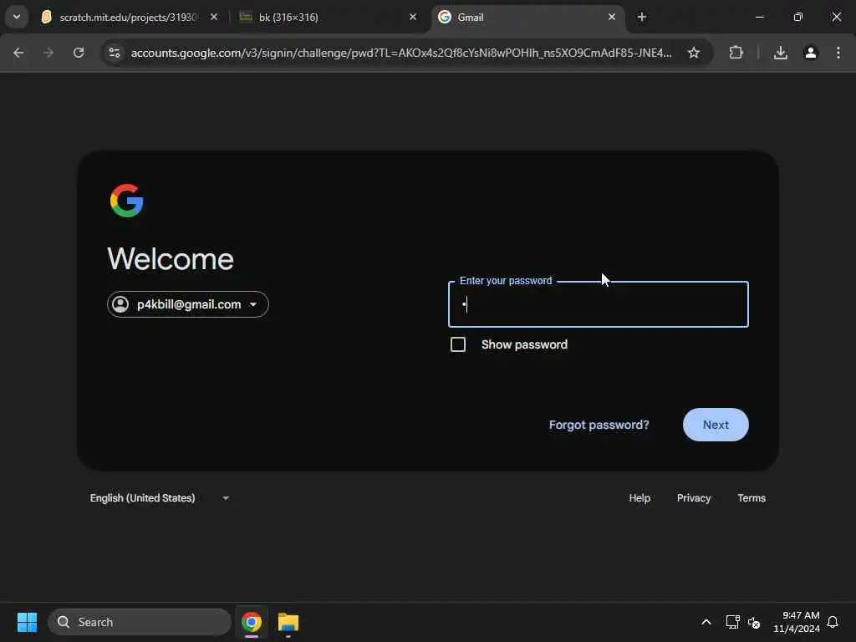The width and height of the screenshot is (856, 642).
Task: Go back to the previous page
Action: click(x=18, y=53)
